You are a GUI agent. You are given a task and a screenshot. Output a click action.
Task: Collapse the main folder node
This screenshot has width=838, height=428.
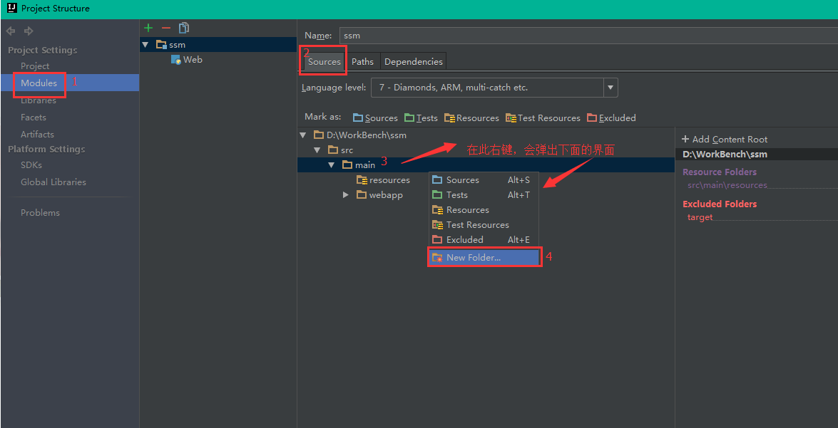coord(332,165)
